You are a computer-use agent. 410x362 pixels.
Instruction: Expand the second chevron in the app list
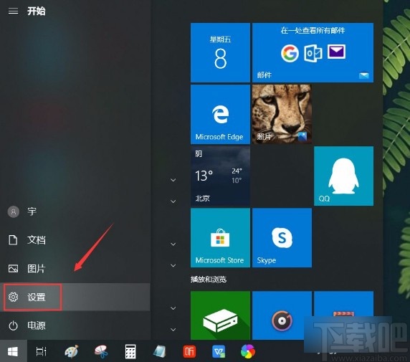[x=173, y=201]
